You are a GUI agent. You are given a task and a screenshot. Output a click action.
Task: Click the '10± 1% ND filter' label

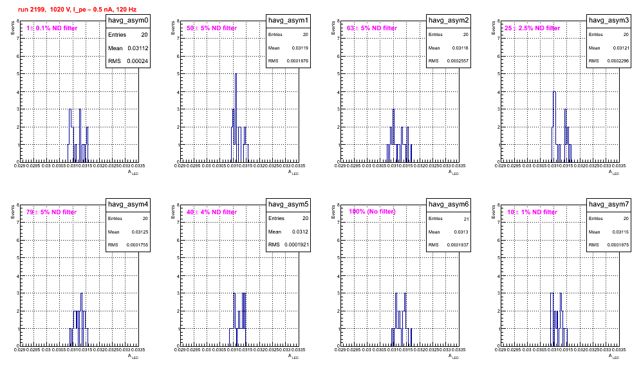point(532,212)
